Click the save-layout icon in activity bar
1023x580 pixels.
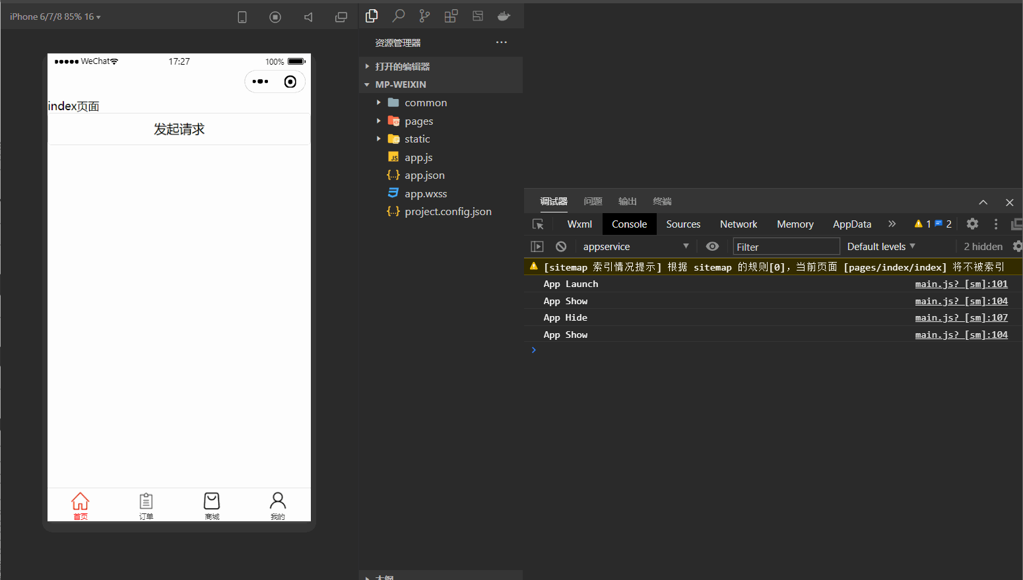(478, 16)
